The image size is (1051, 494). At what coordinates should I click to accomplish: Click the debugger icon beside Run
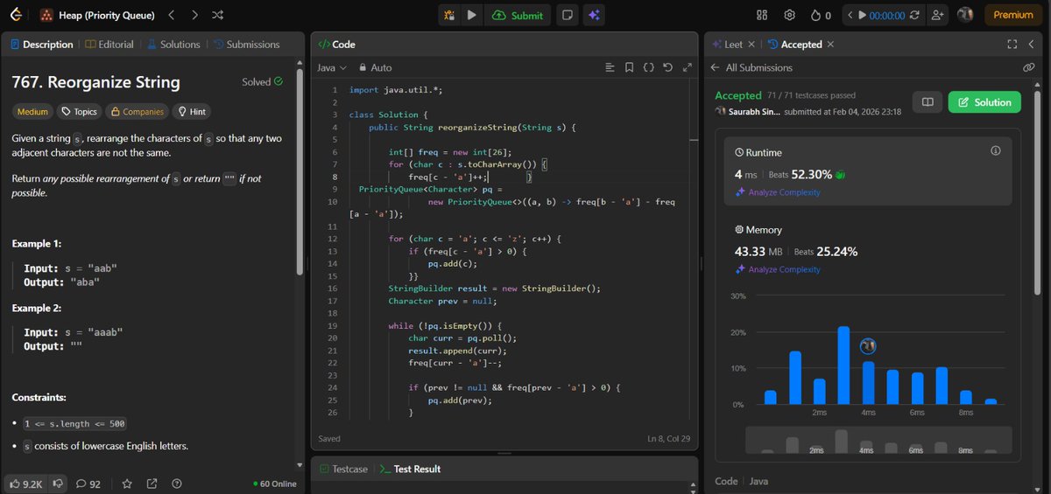pyautogui.click(x=450, y=15)
